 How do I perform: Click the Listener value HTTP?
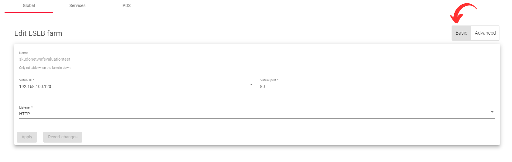25,114
